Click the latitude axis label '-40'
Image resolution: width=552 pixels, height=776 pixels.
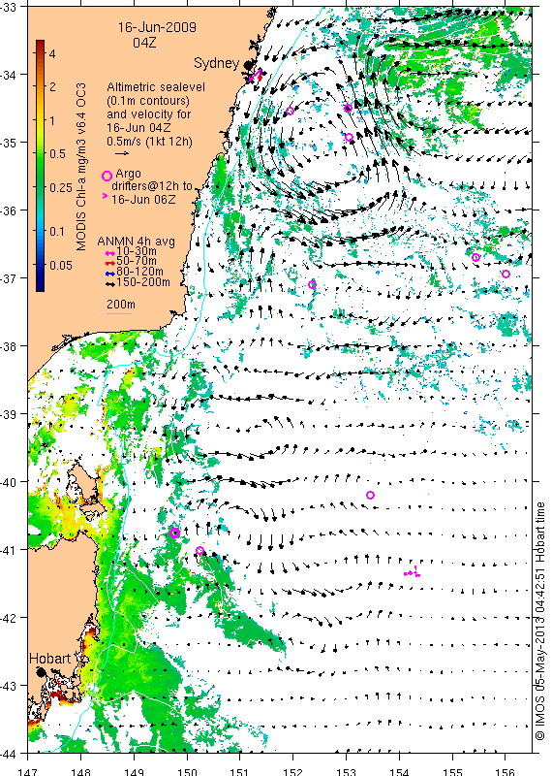click(9, 482)
